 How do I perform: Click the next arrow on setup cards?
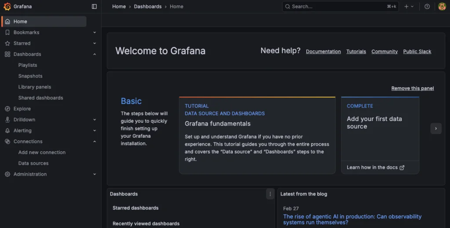pyautogui.click(x=435, y=129)
